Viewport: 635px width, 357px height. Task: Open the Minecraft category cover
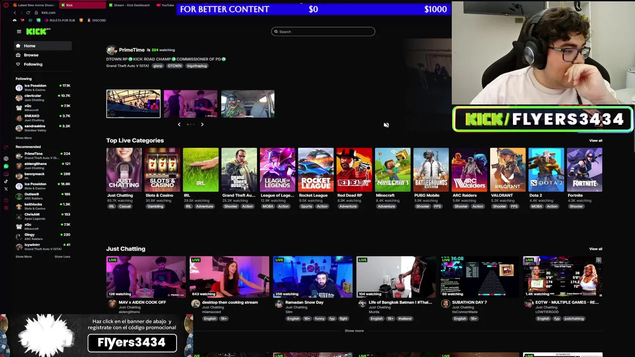[x=392, y=170]
